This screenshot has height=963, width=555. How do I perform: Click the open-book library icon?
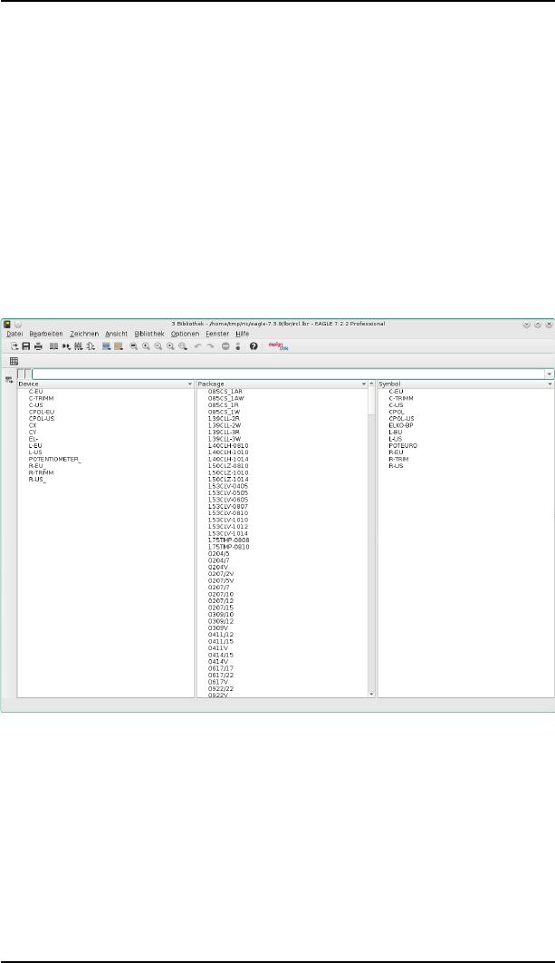click(54, 346)
